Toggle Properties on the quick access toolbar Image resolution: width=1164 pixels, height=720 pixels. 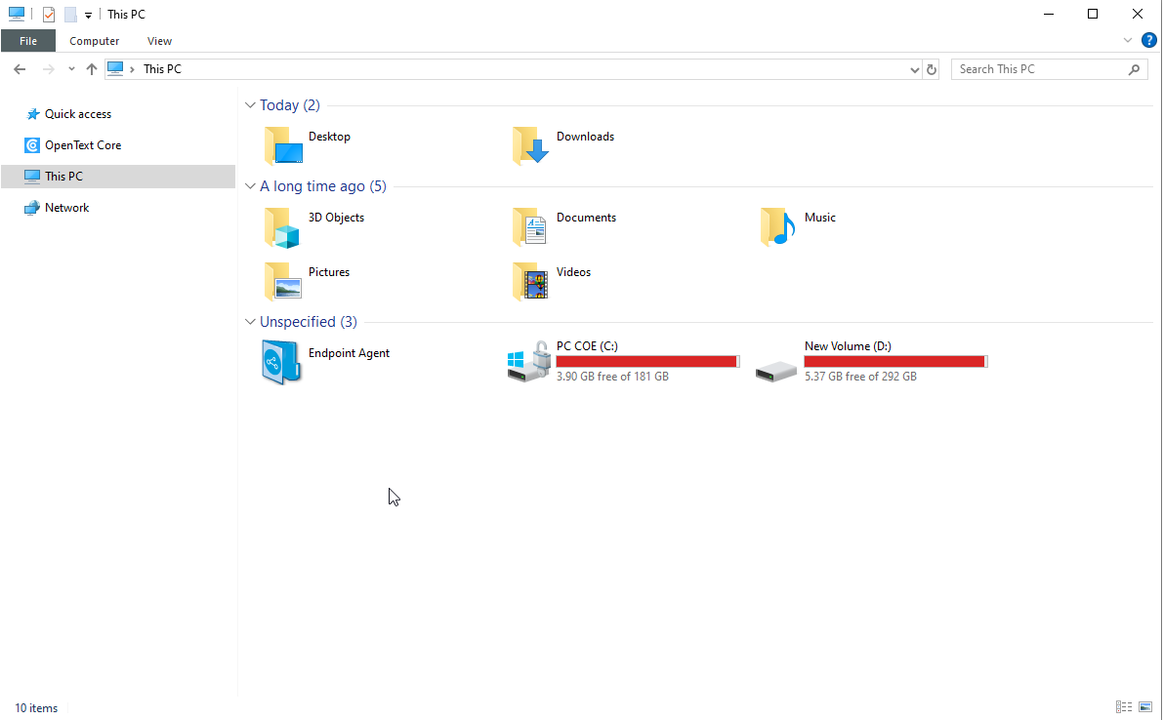click(48, 14)
